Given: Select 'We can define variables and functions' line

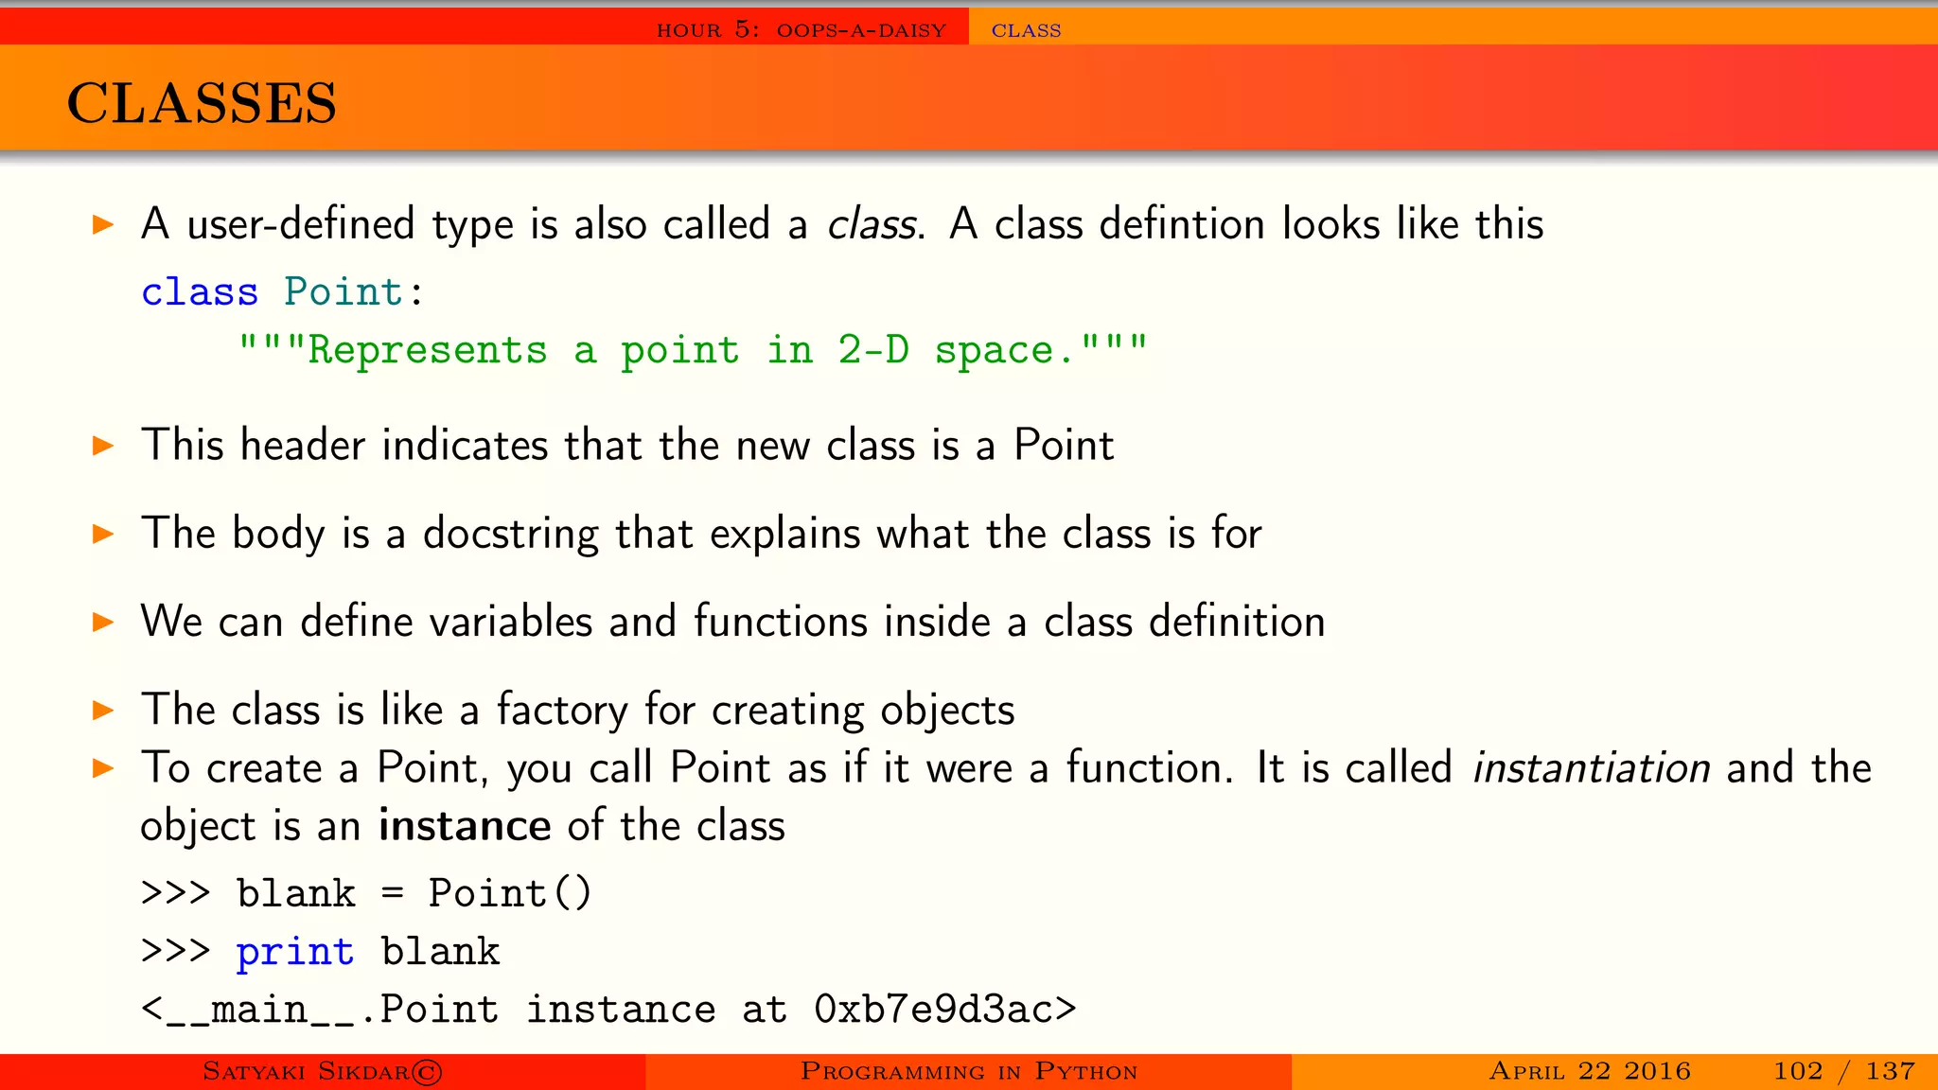Looking at the screenshot, I should tap(732, 622).
